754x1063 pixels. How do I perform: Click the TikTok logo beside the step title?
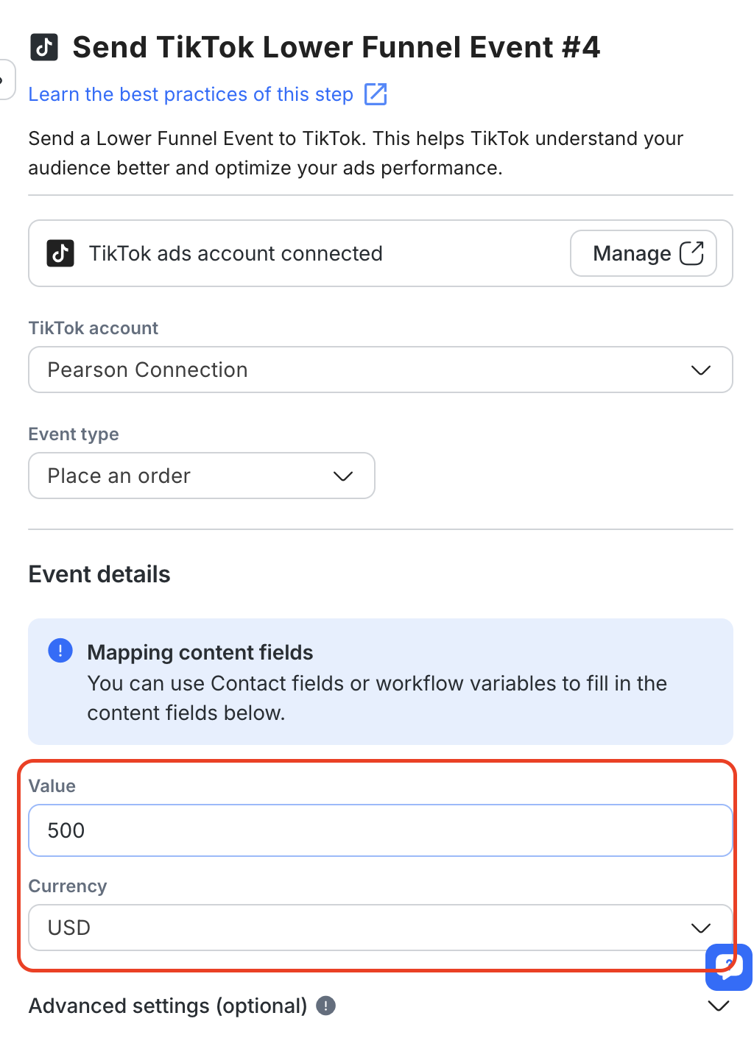point(43,47)
